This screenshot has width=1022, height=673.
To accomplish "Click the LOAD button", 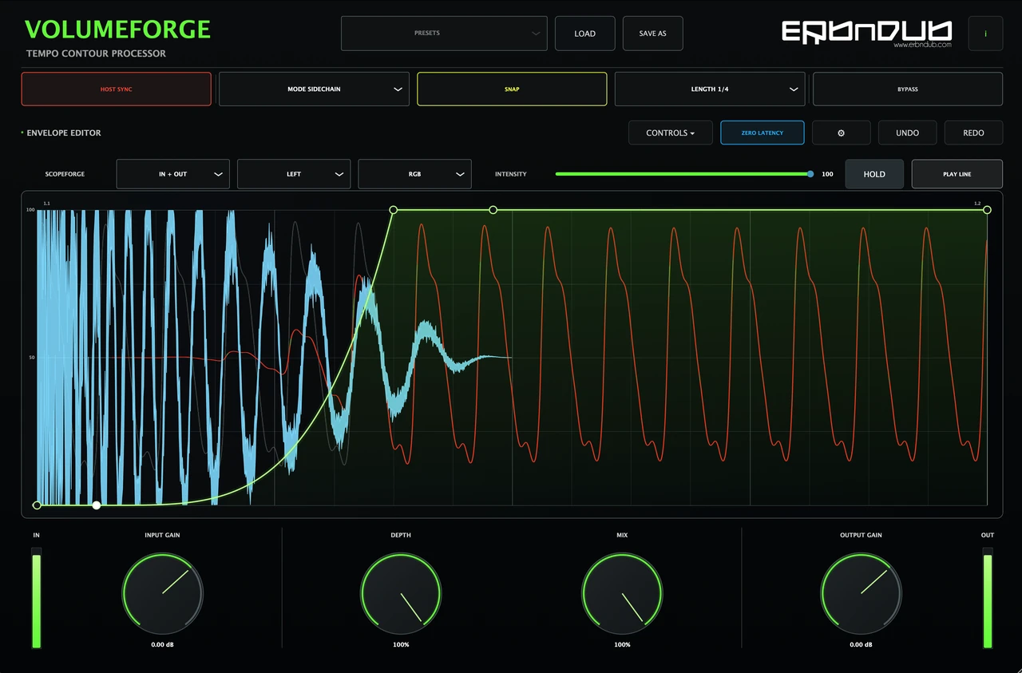I will [585, 34].
